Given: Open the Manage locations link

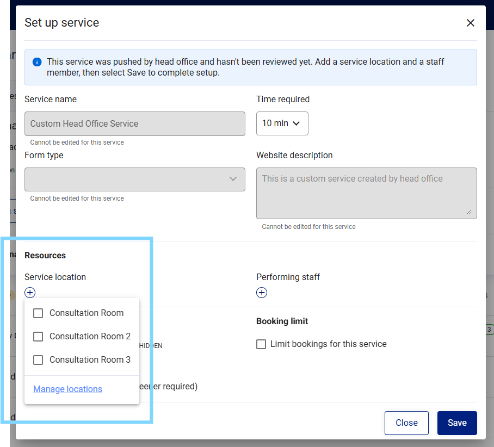Looking at the screenshot, I should [x=68, y=389].
